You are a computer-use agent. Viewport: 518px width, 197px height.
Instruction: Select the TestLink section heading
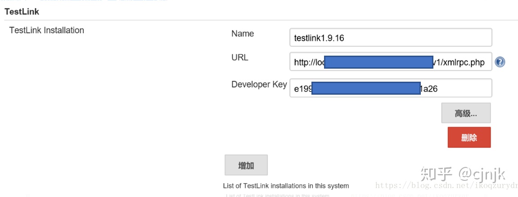tap(22, 12)
